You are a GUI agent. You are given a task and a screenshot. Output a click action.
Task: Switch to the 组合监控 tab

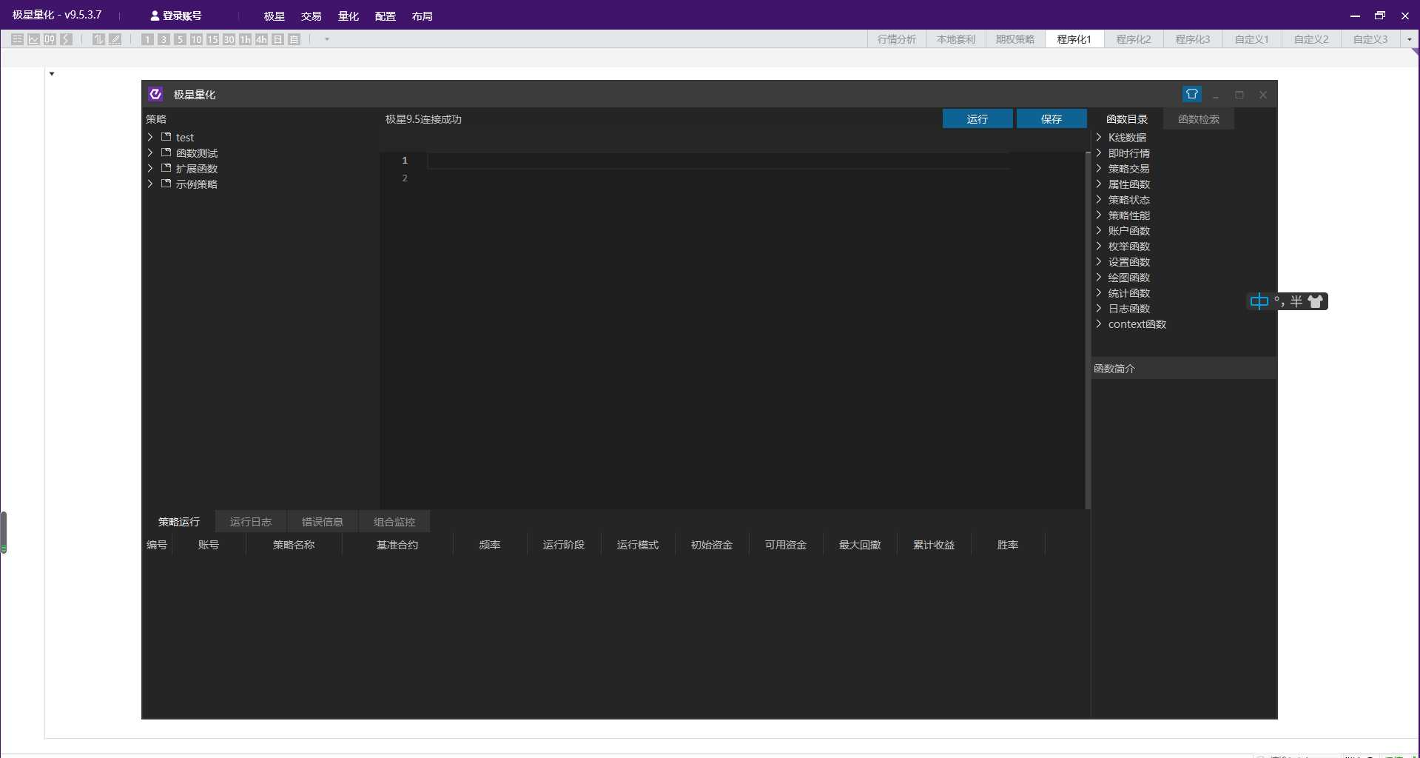pos(394,521)
